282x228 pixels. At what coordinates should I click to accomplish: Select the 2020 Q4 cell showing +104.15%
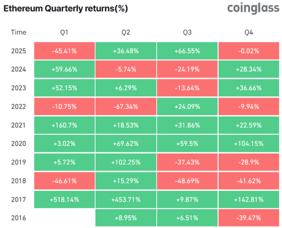[249, 144]
